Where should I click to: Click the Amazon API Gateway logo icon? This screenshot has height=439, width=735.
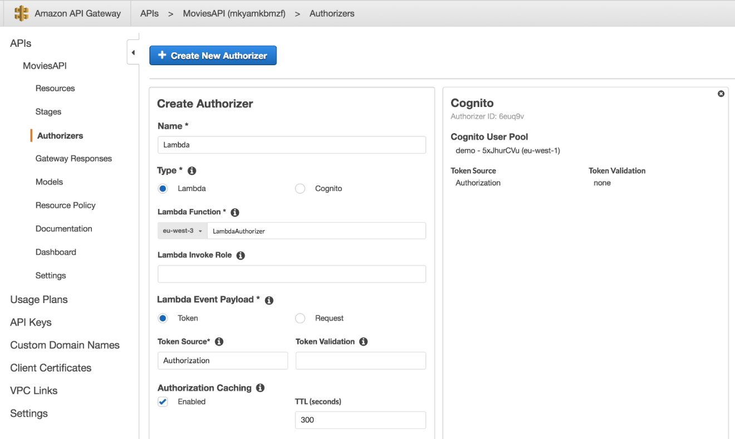(21, 13)
